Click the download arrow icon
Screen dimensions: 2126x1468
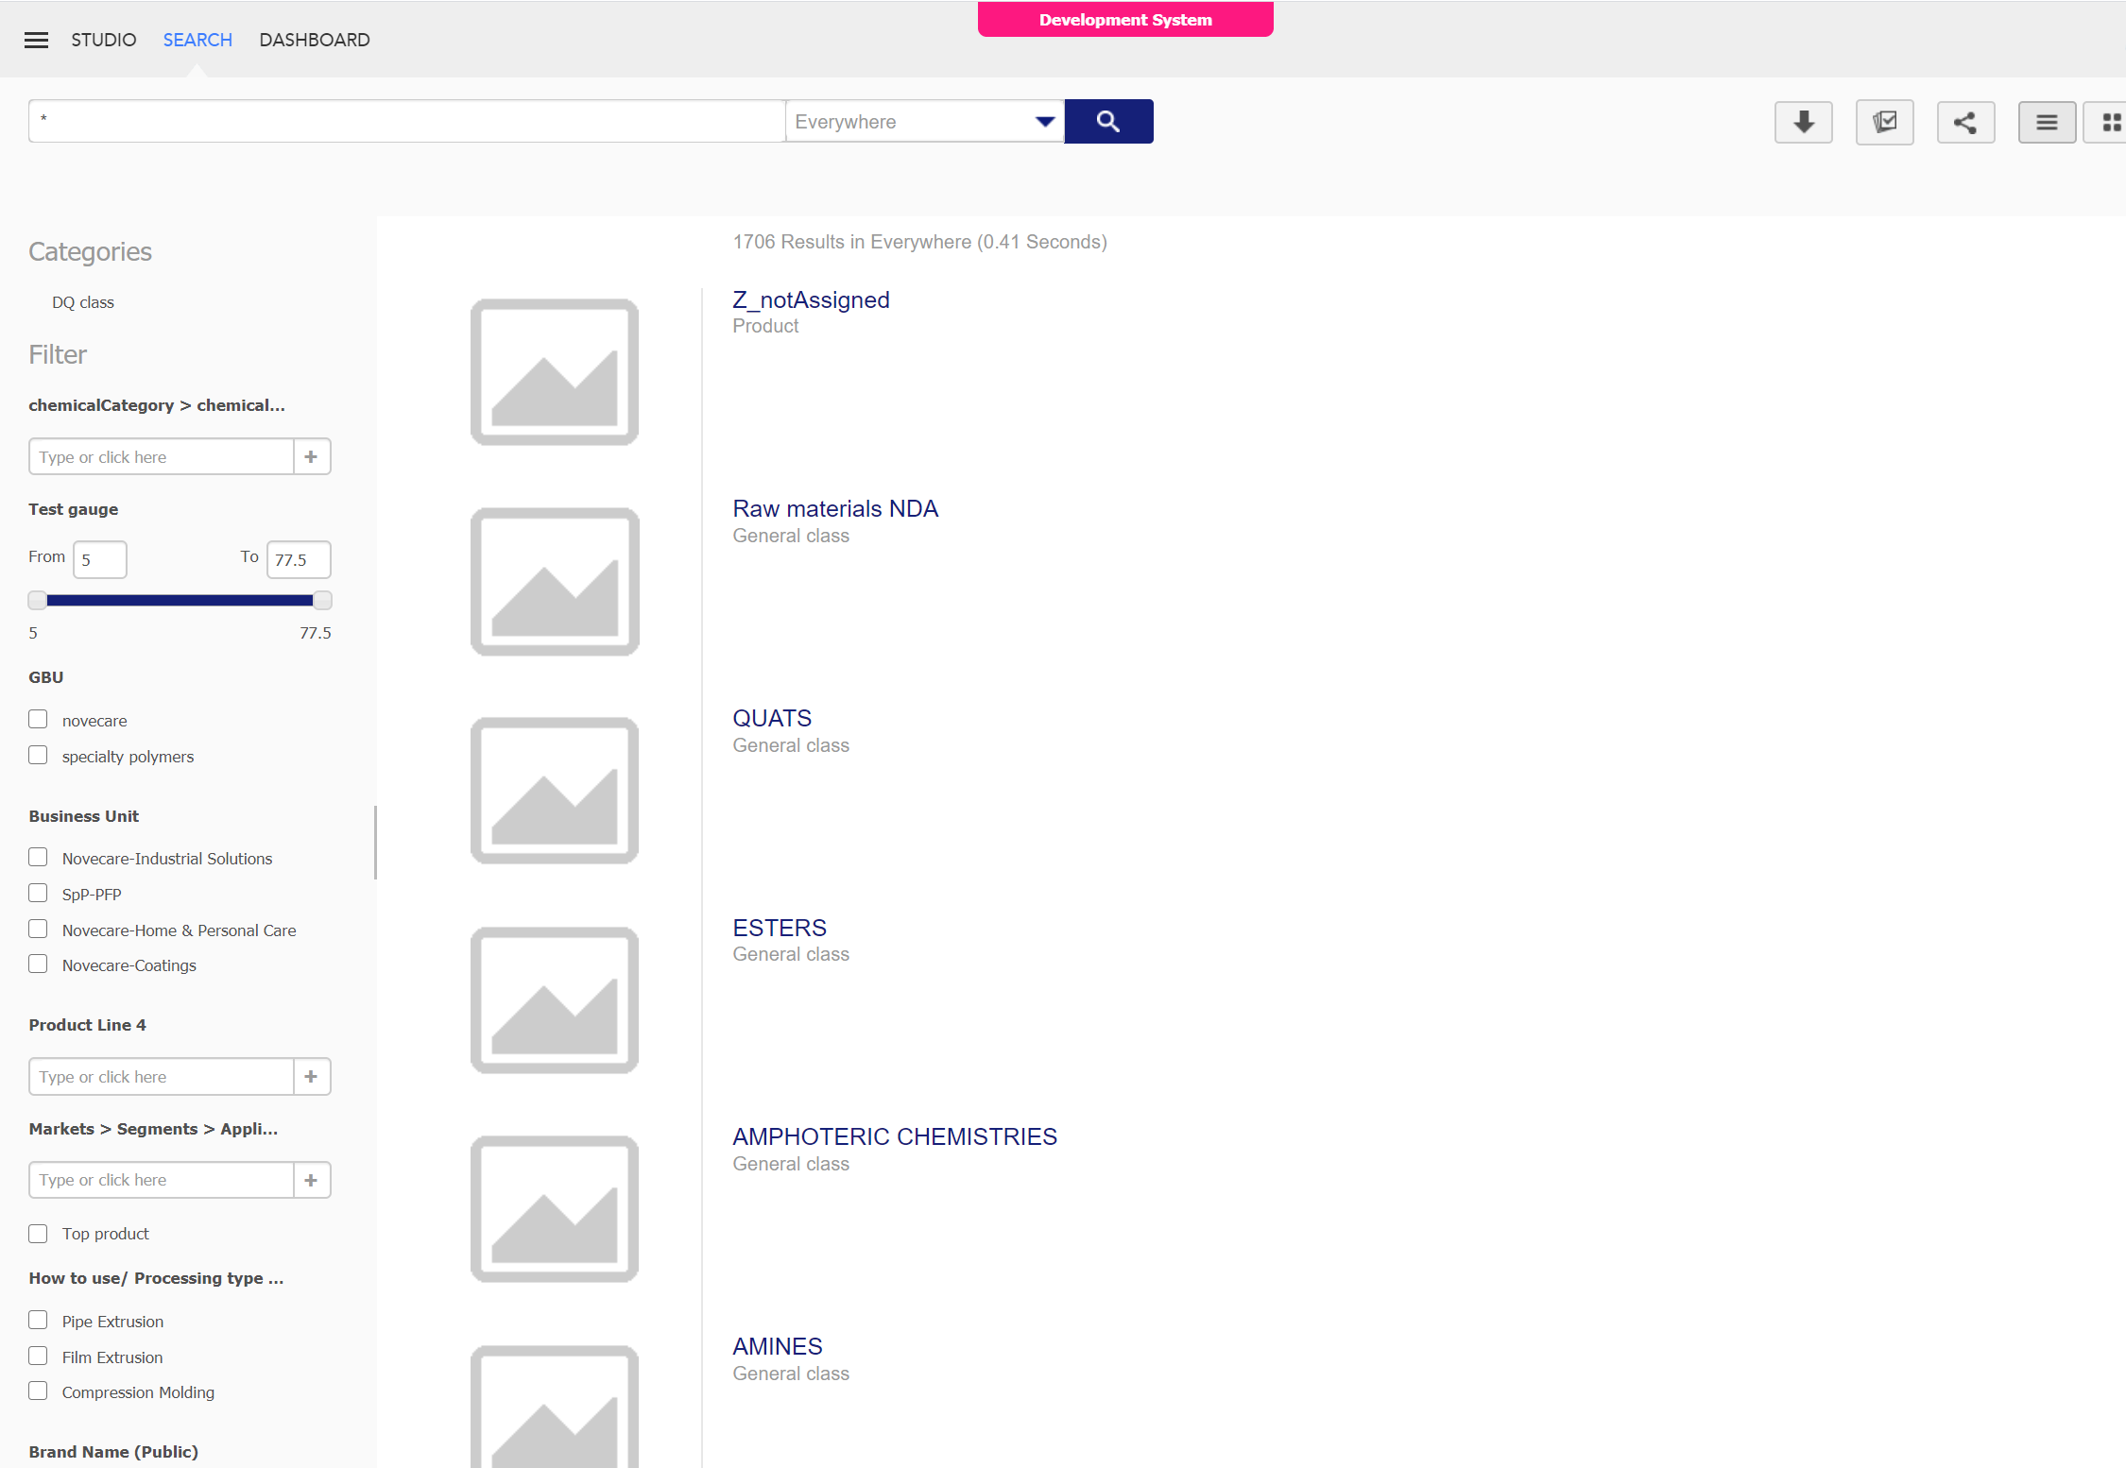coord(1803,122)
